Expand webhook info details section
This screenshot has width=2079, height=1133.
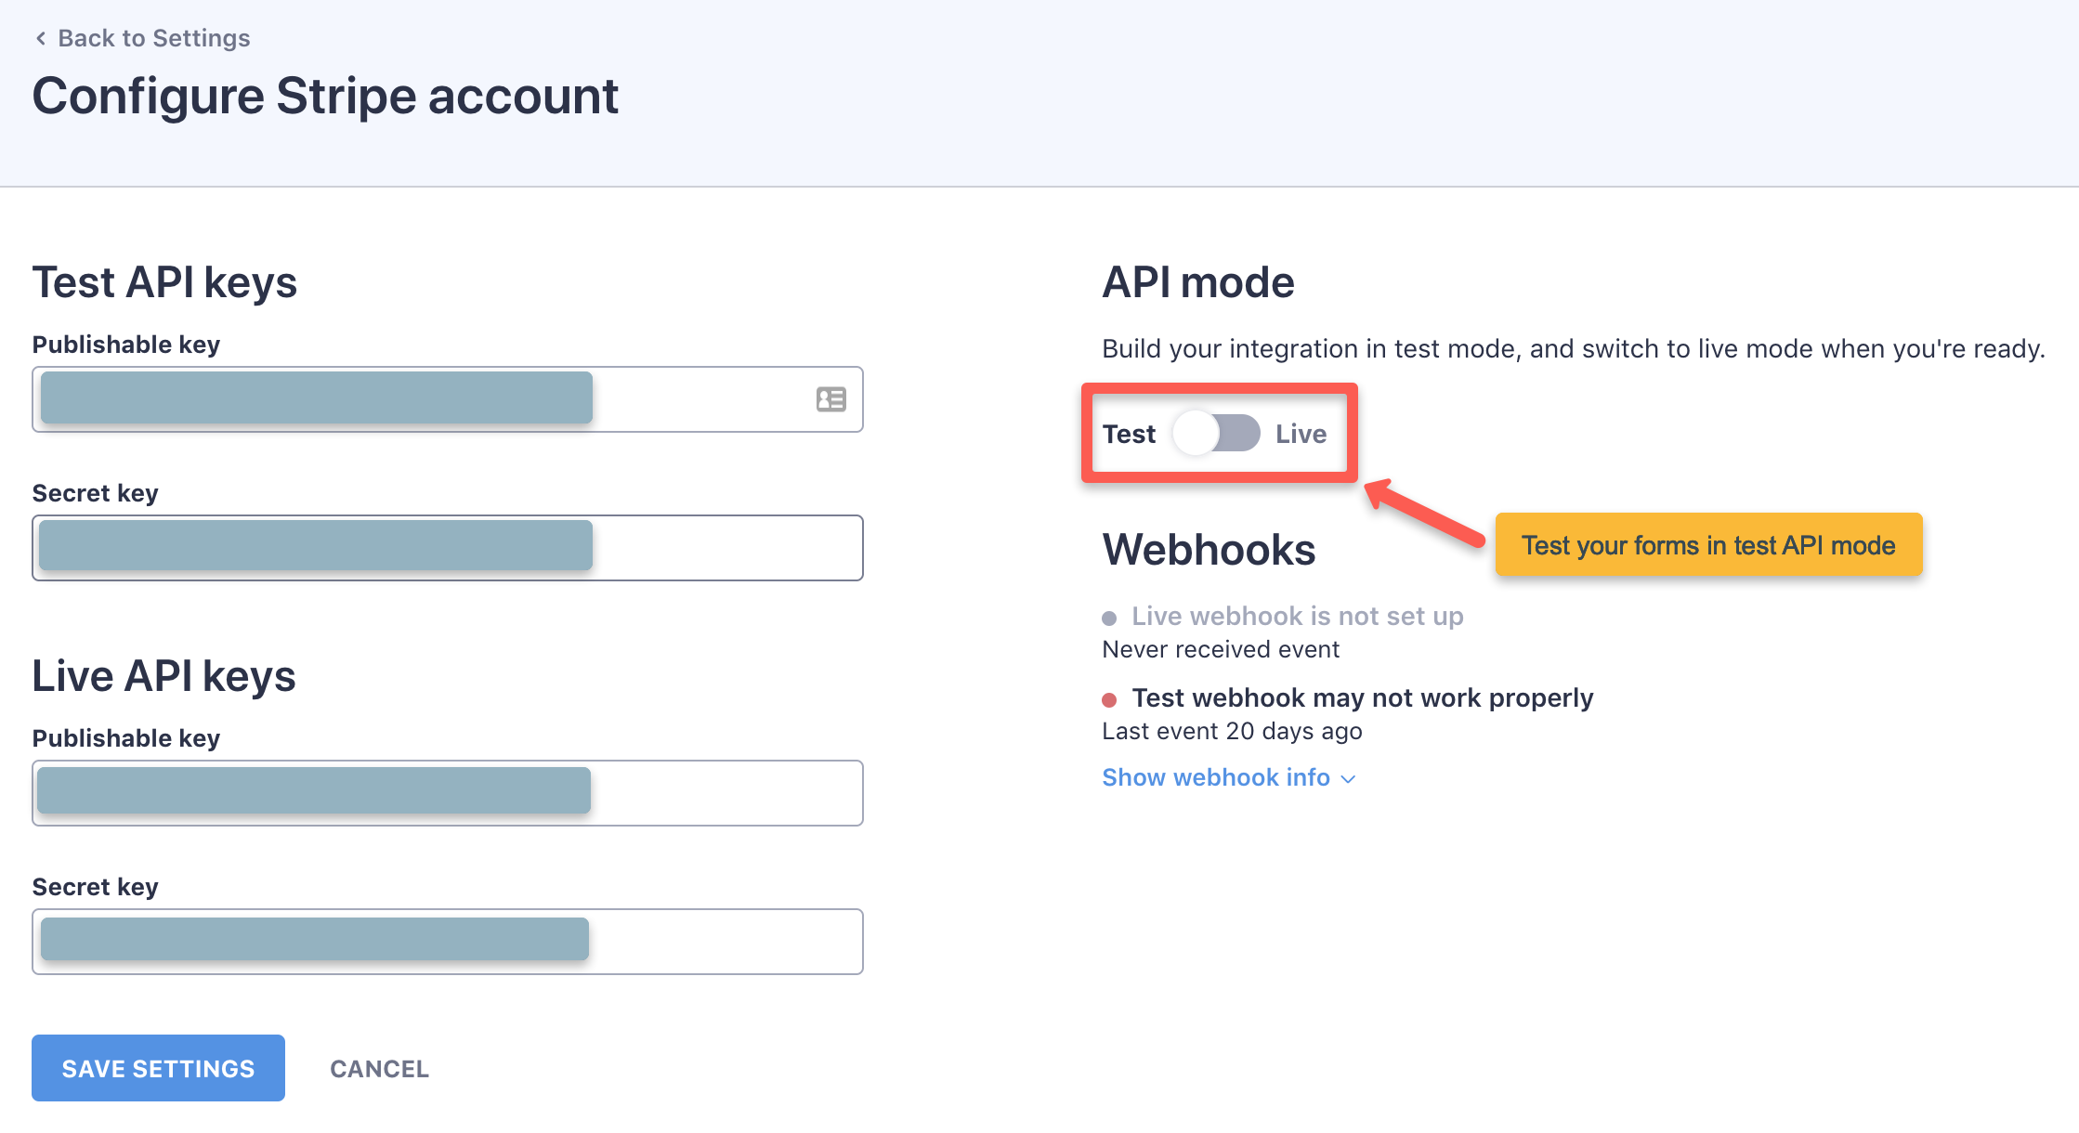click(1225, 777)
